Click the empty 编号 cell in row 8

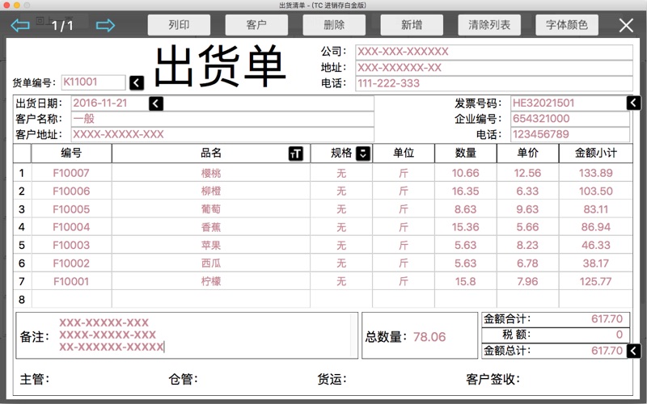[71, 300]
